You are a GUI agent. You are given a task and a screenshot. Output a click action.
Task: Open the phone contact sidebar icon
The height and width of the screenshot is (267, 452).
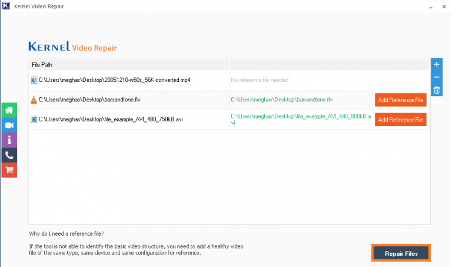pyautogui.click(x=9, y=156)
